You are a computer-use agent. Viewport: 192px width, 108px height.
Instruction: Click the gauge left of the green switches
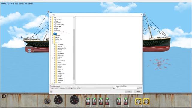point(74,100)
